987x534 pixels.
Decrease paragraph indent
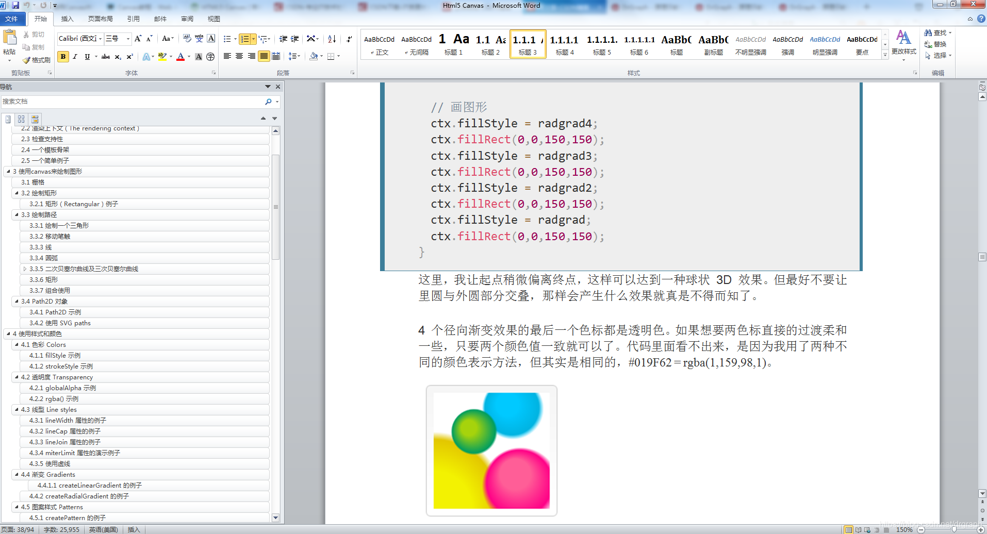(x=283, y=39)
